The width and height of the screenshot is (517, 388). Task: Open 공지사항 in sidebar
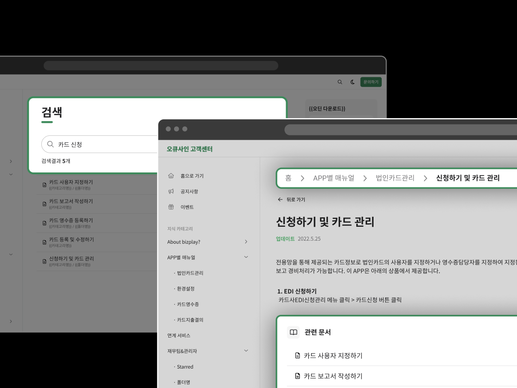pos(189,191)
